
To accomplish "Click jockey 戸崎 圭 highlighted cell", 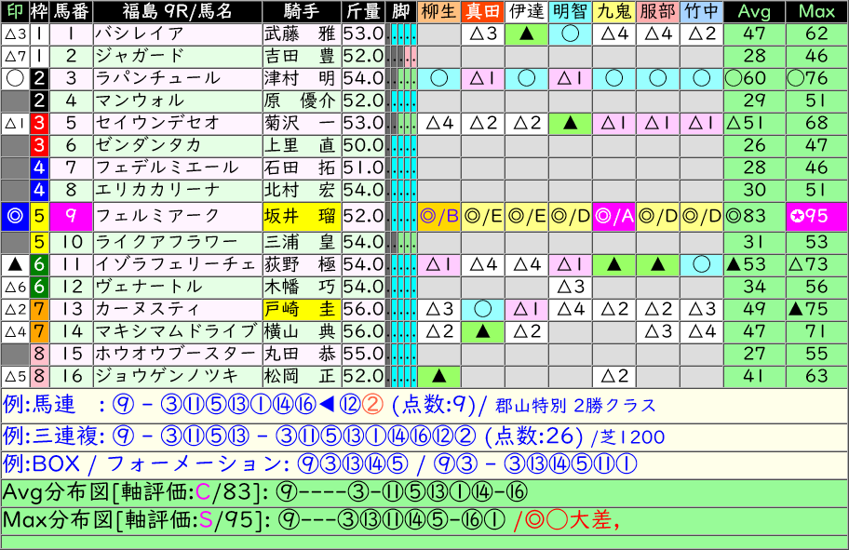I will tap(302, 309).
